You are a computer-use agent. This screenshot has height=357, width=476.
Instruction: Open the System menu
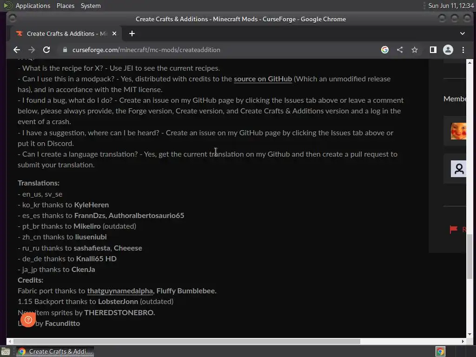[91, 6]
